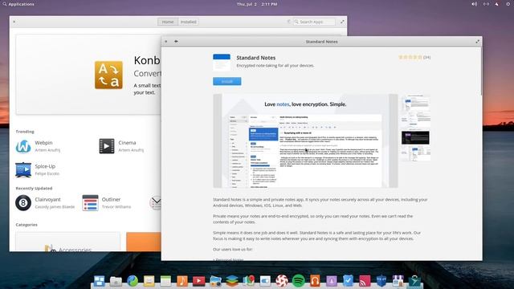
Task: Launch Mail from the dock
Action: (x=149, y=281)
